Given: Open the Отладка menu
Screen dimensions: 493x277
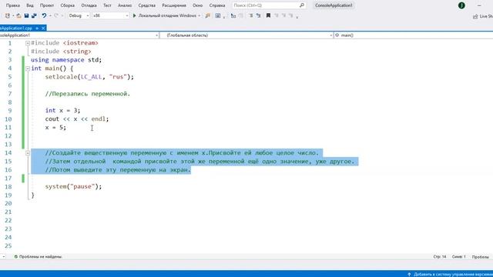Looking at the screenshot, I should (x=89, y=5).
